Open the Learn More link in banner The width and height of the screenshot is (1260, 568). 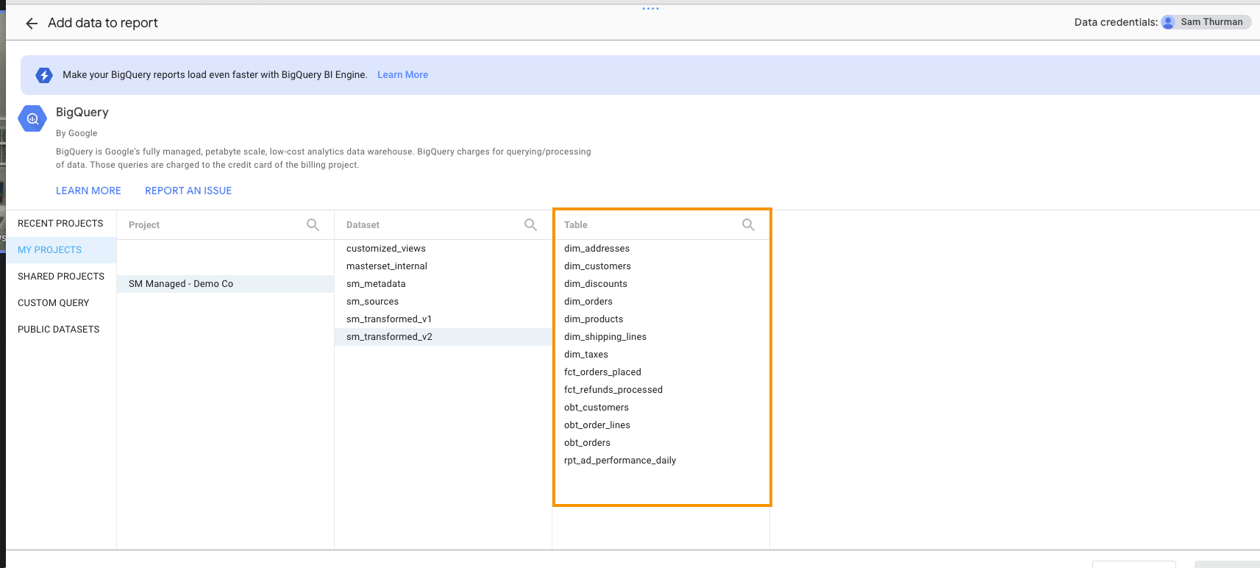(x=402, y=75)
